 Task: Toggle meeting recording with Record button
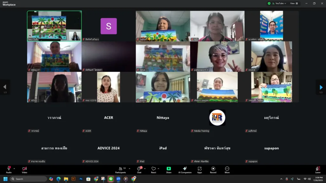coord(213,170)
